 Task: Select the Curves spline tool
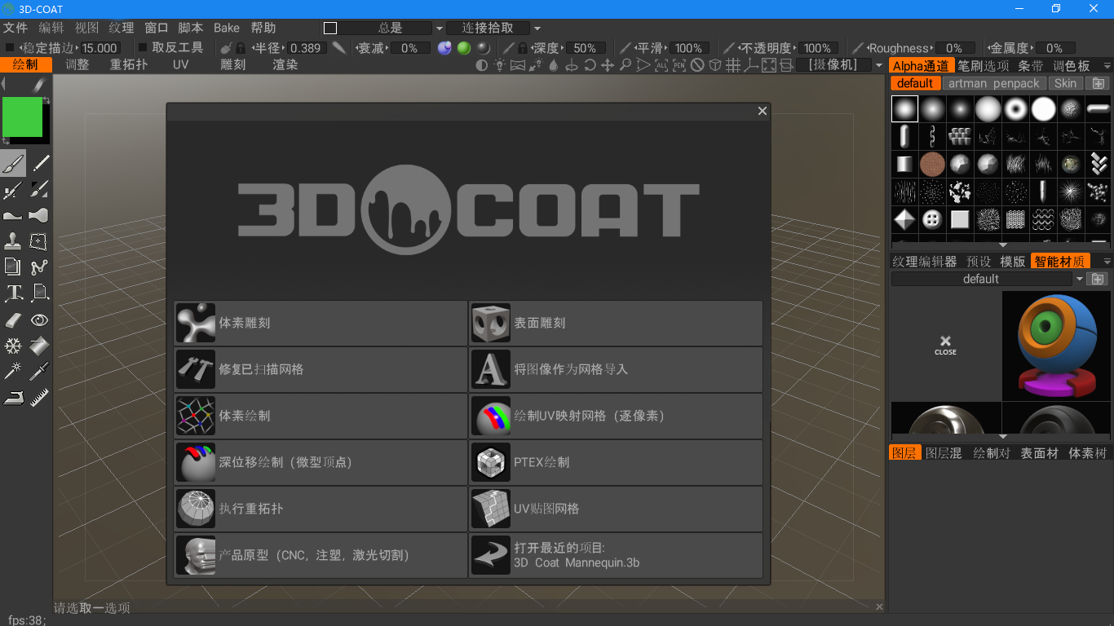click(x=40, y=267)
